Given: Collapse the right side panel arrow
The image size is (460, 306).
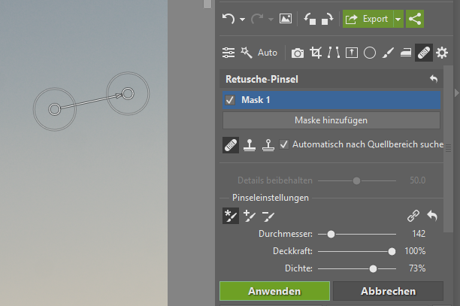Looking at the screenshot, I should (x=454, y=92).
